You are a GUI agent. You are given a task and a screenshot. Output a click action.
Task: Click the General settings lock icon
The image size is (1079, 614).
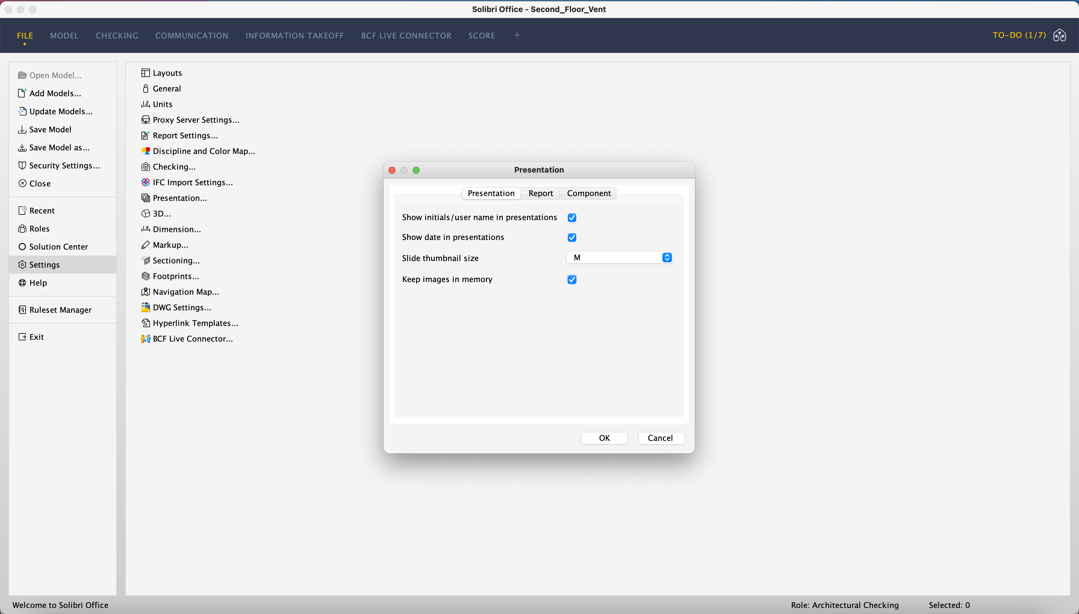pyautogui.click(x=145, y=89)
